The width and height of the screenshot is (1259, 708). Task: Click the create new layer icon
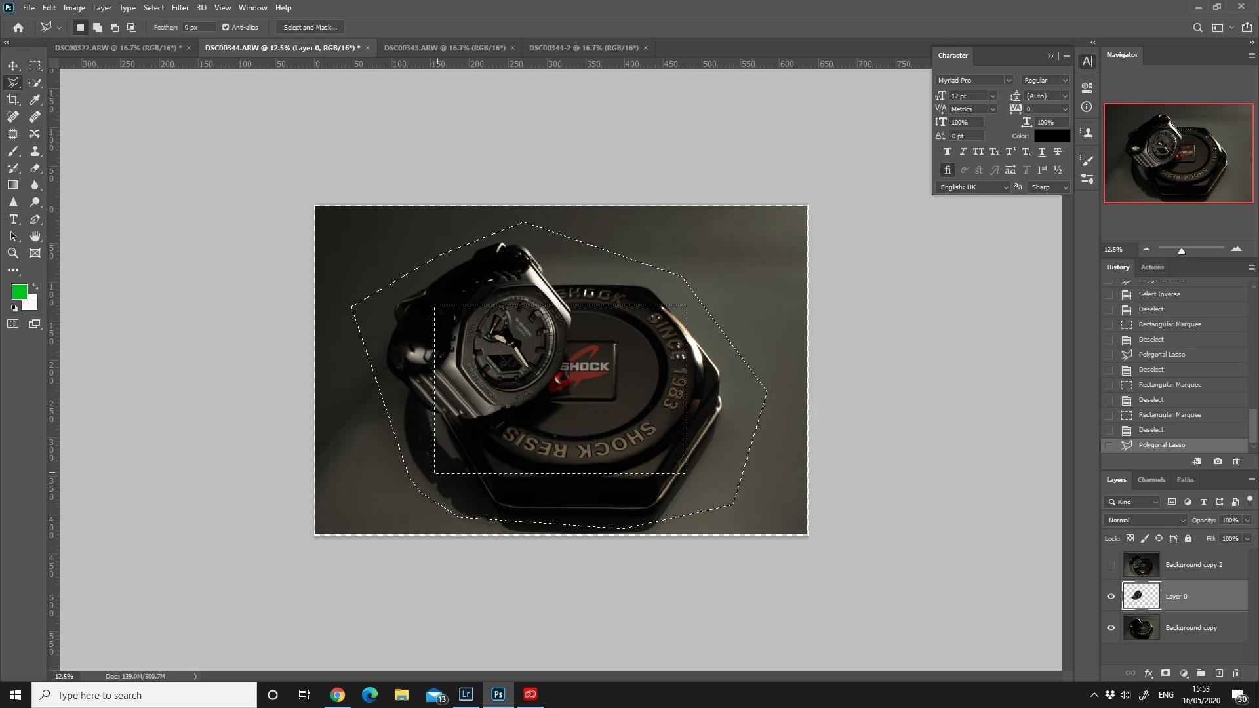coord(1219,673)
